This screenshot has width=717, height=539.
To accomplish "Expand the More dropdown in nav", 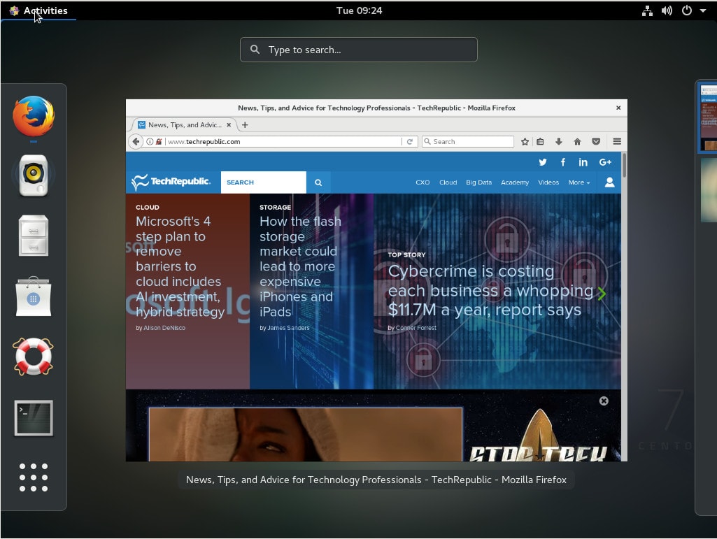I will click(x=579, y=182).
